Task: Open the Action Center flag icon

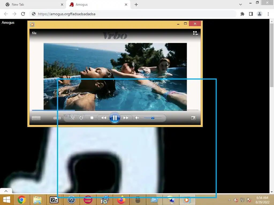Action: 249,200
